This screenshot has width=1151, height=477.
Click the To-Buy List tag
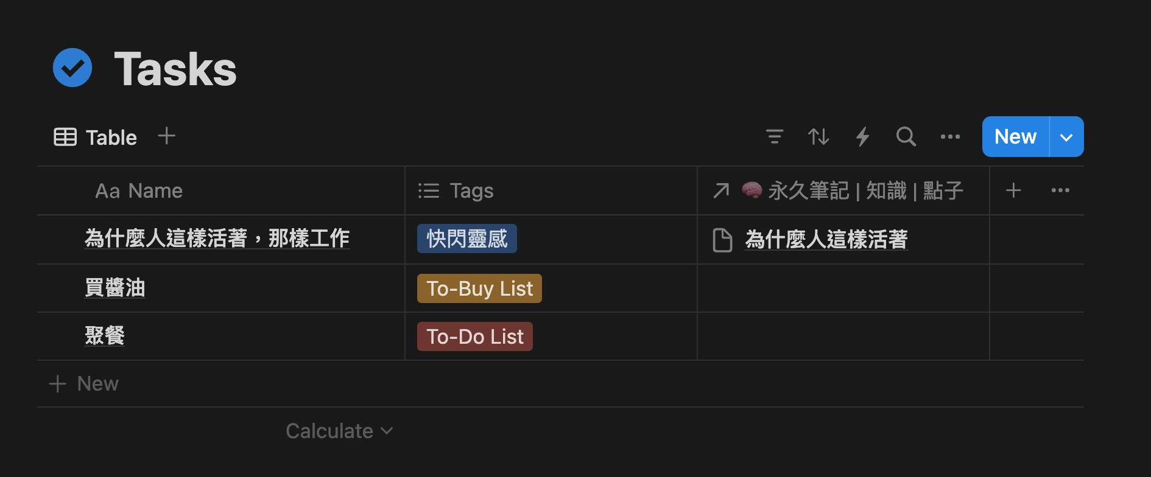point(479,288)
